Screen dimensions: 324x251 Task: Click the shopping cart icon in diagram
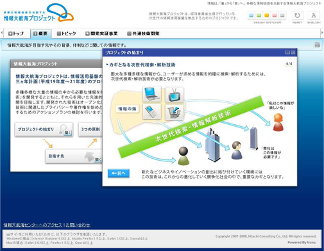pyautogui.click(x=175, y=112)
